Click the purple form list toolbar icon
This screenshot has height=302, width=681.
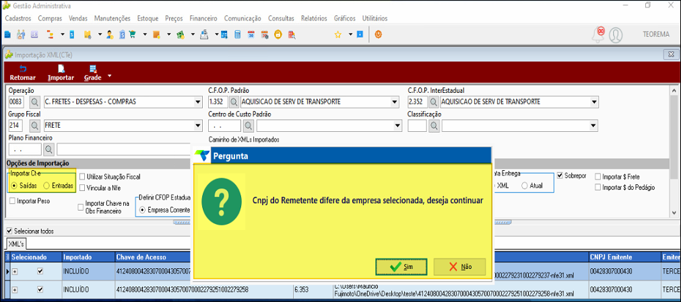(34, 35)
